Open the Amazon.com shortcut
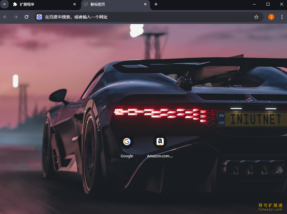This screenshot has width=287, height=214. click(x=160, y=142)
